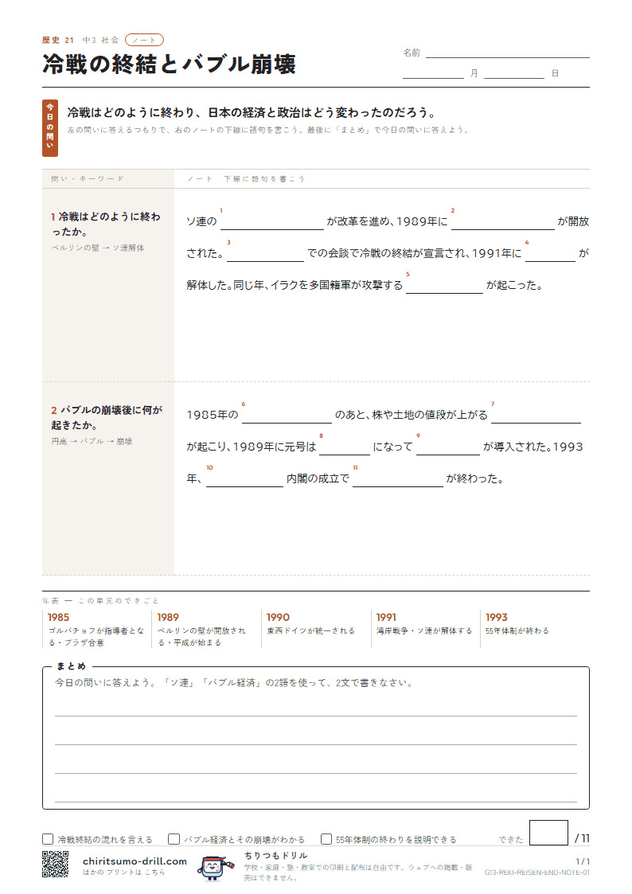Click blank 11 before が終わった
This screenshot has height=894, width=632.
(398, 479)
